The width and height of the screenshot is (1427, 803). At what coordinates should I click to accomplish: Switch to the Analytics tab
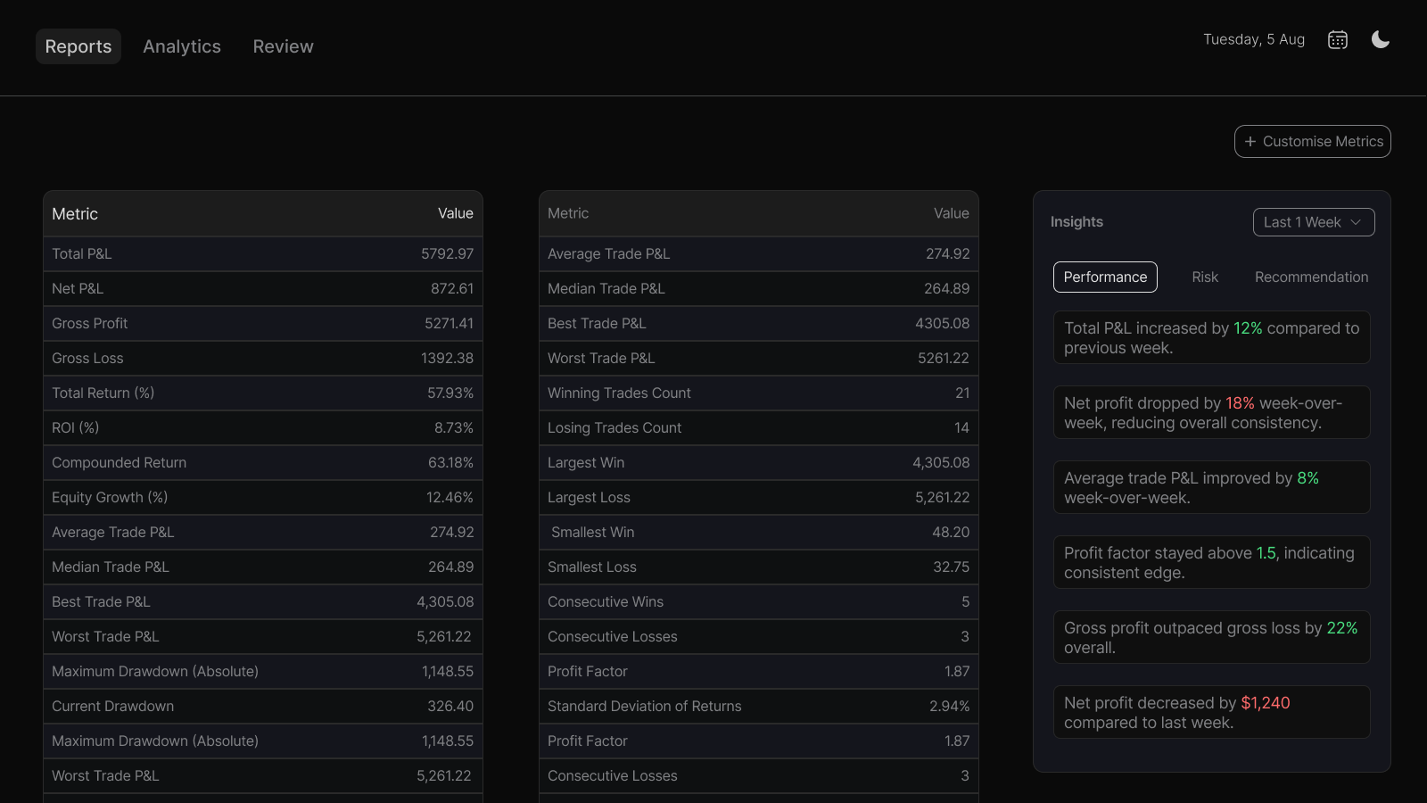[x=182, y=46]
